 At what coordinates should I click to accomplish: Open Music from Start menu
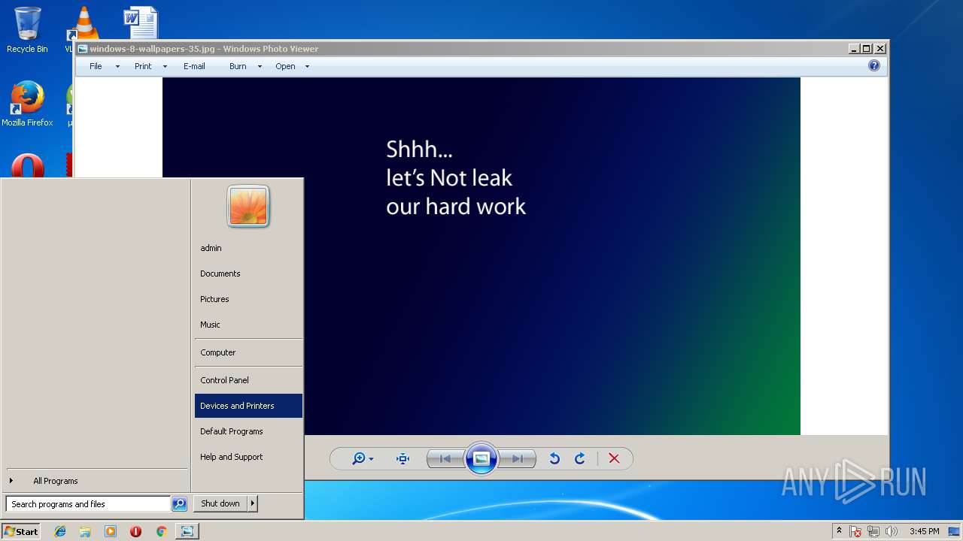248,325
